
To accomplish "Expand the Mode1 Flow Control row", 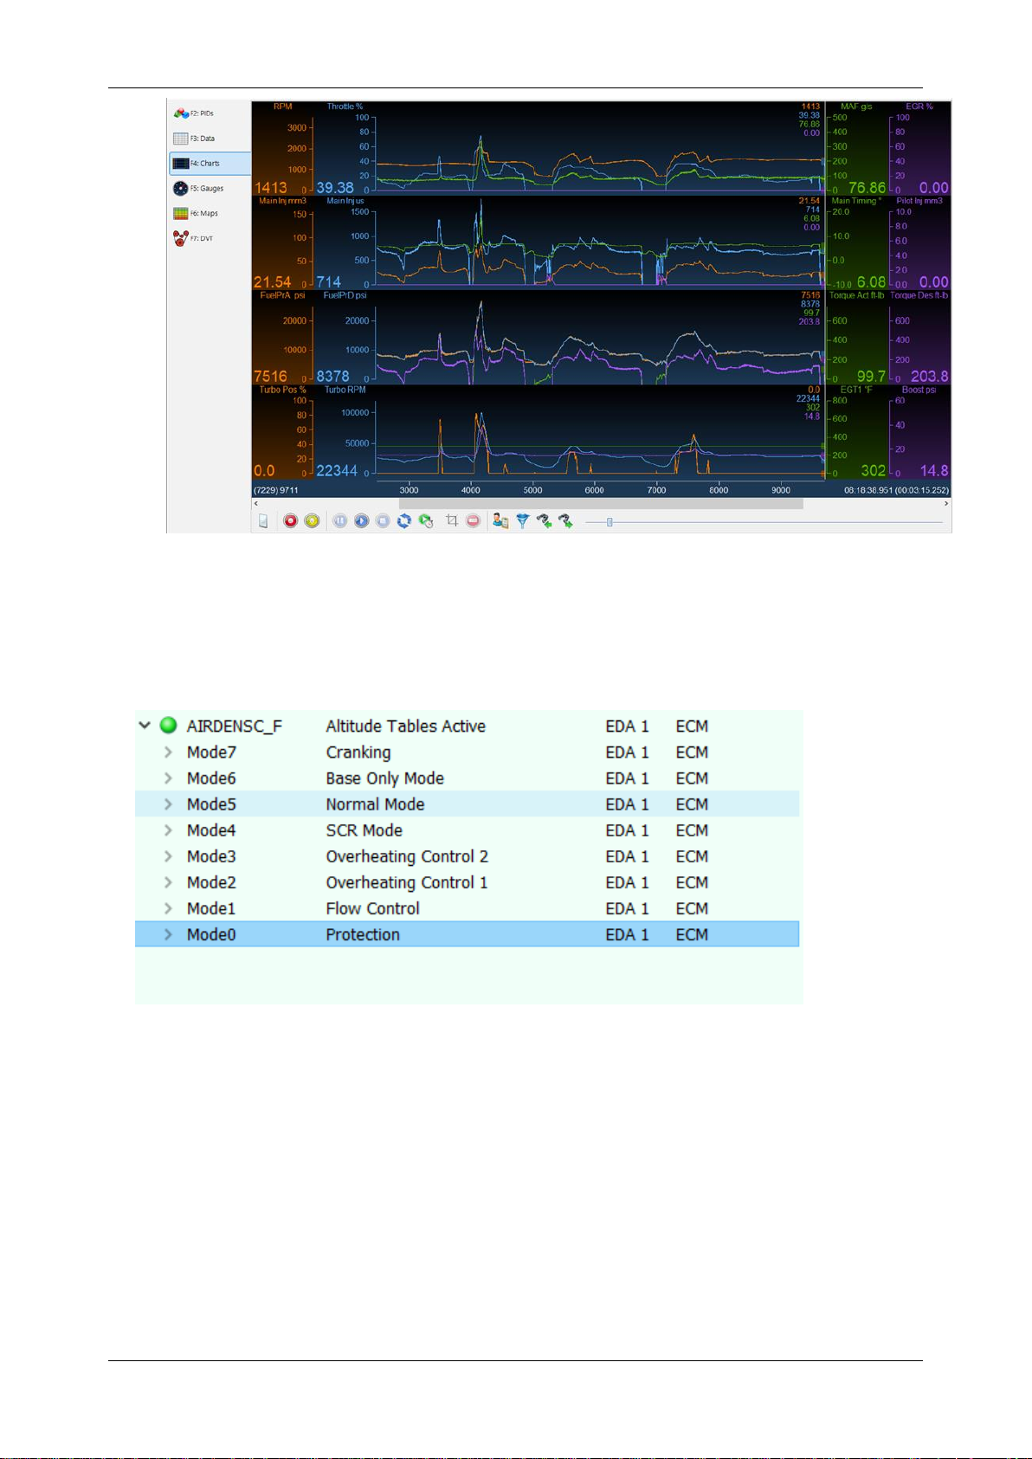I will point(168,908).
